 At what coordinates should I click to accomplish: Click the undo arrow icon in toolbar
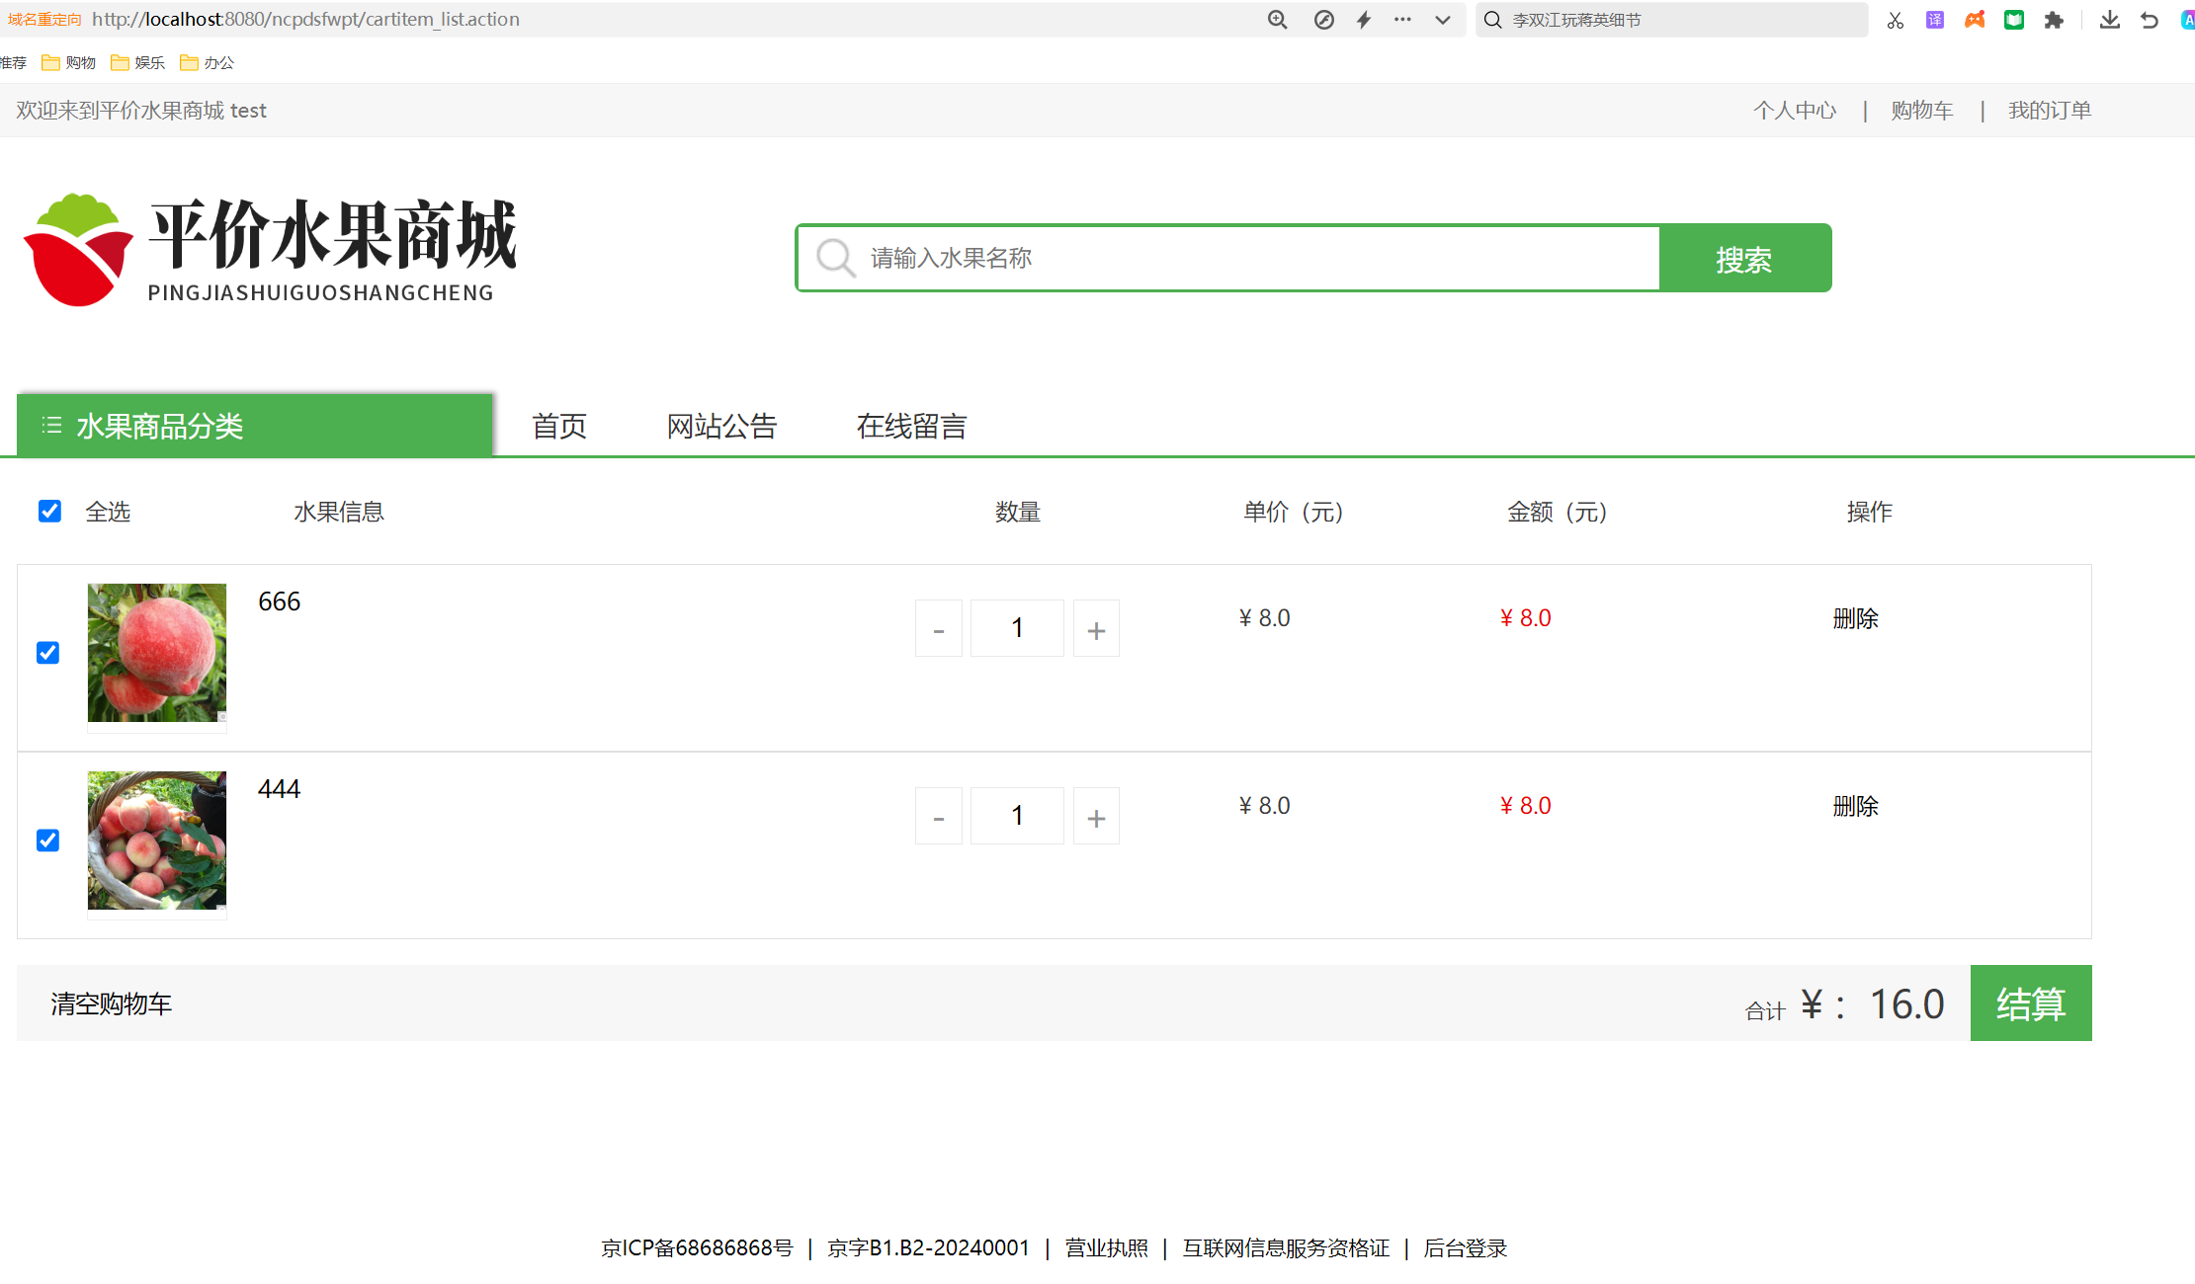(x=2150, y=20)
